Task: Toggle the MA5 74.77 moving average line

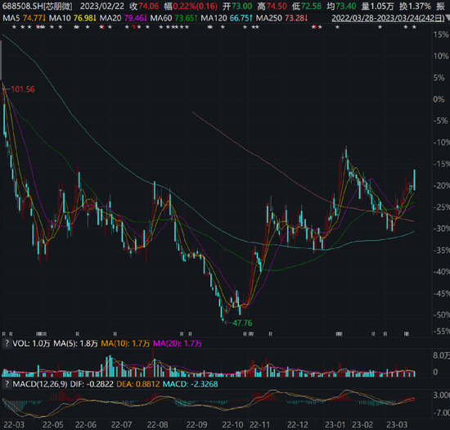Action: [x=24, y=18]
